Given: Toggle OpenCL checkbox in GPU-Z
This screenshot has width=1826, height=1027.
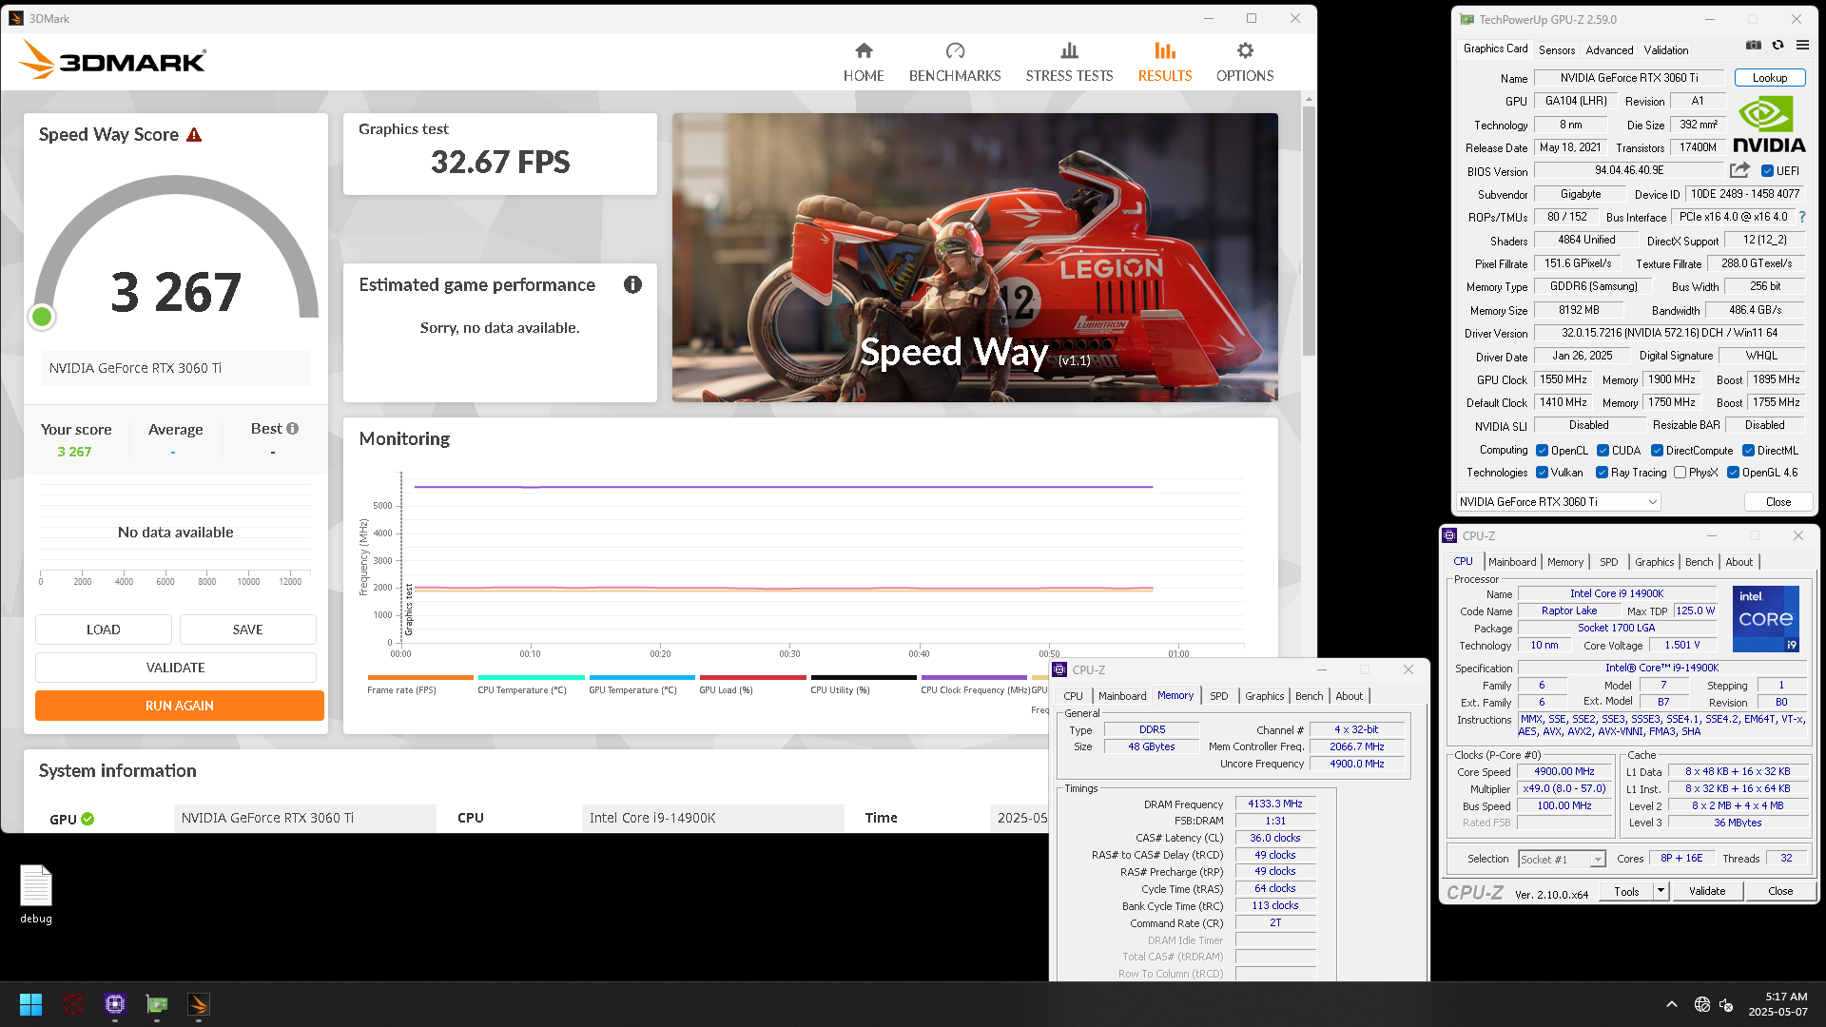Looking at the screenshot, I should 1542,451.
